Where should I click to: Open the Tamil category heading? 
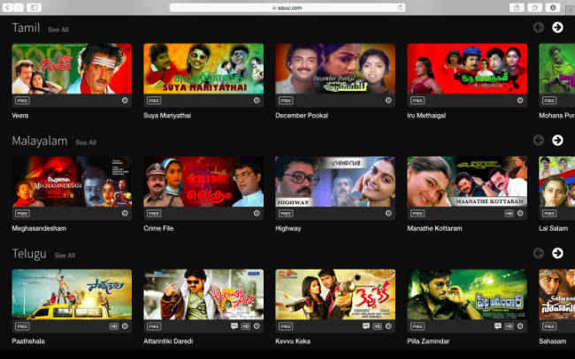[x=26, y=28]
